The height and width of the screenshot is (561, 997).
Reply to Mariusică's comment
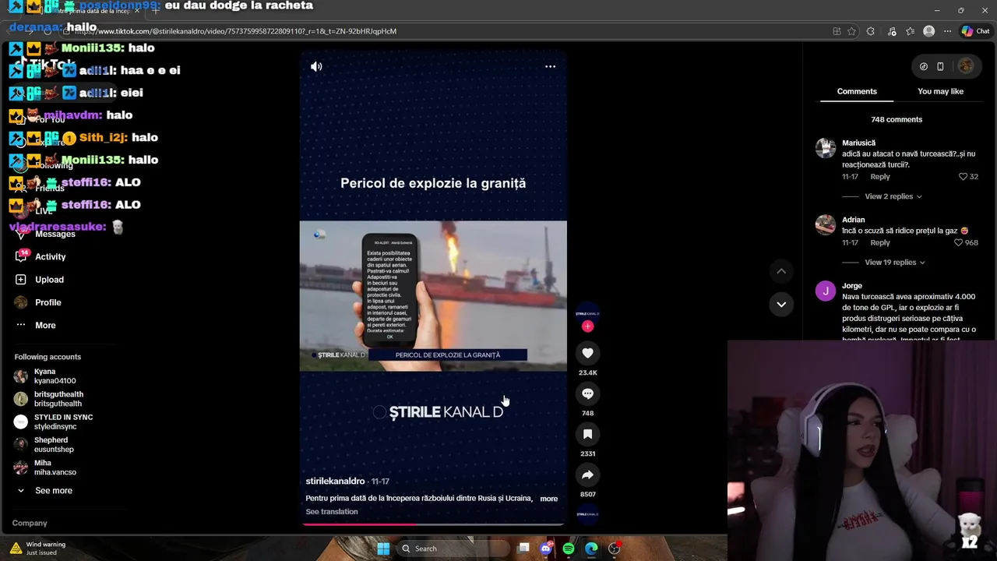click(880, 177)
